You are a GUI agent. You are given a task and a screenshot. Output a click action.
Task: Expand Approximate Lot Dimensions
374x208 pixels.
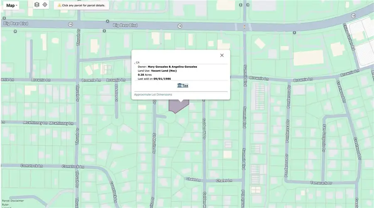tap(153, 94)
